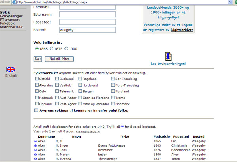Click the Nullstill felter reset button
The width and height of the screenshot is (237, 162).
tap(59, 59)
